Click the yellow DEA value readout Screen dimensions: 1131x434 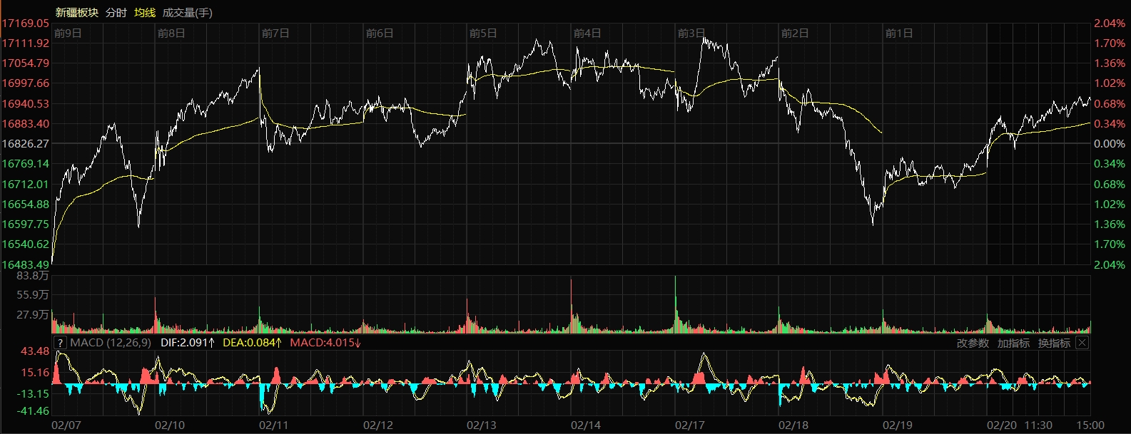coord(252,343)
